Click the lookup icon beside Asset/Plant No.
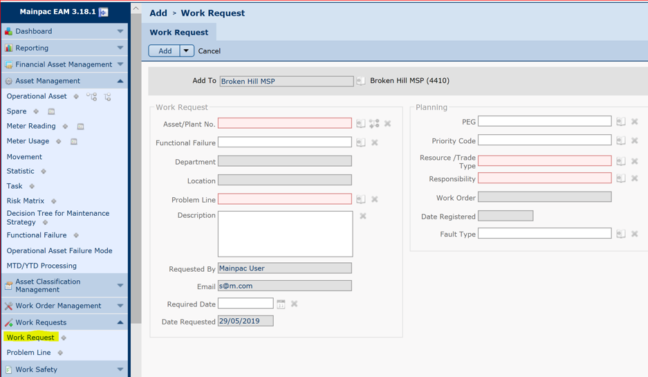Image resolution: width=648 pixels, height=377 pixels. [x=361, y=124]
